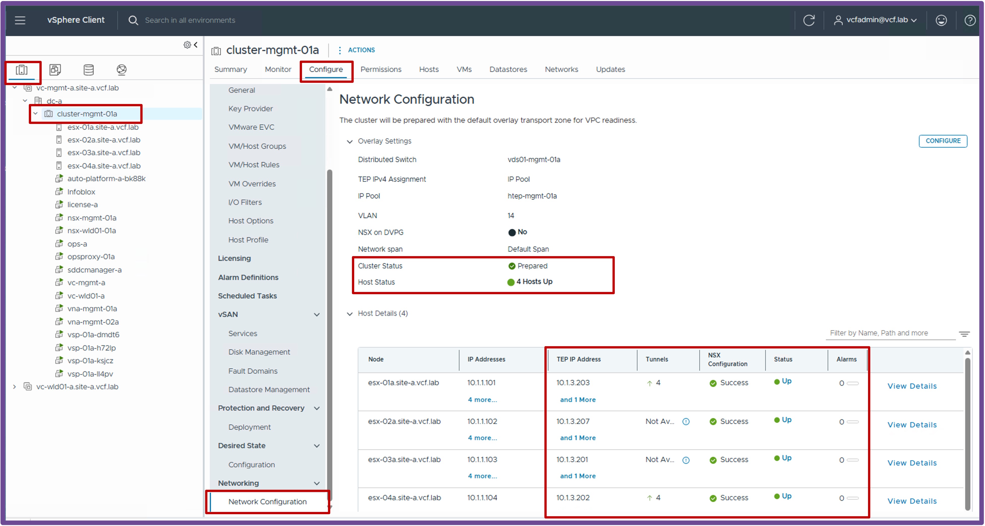The height and width of the screenshot is (526, 985).
Task: Click the sidebar settings gear icon
Action: pyautogui.click(x=187, y=45)
